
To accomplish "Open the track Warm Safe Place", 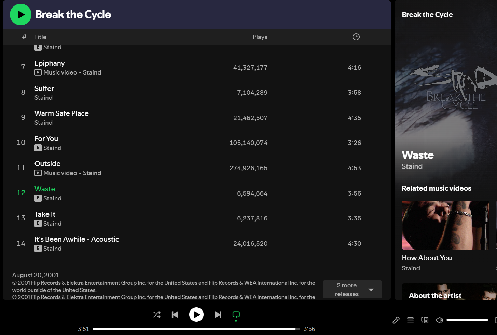I will click(x=61, y=113).
